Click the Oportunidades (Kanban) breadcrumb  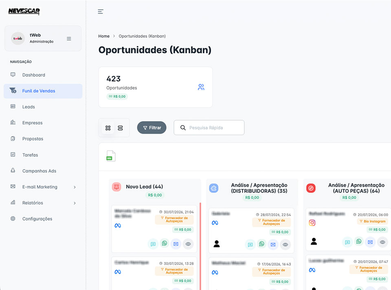(x=142, y=36)
